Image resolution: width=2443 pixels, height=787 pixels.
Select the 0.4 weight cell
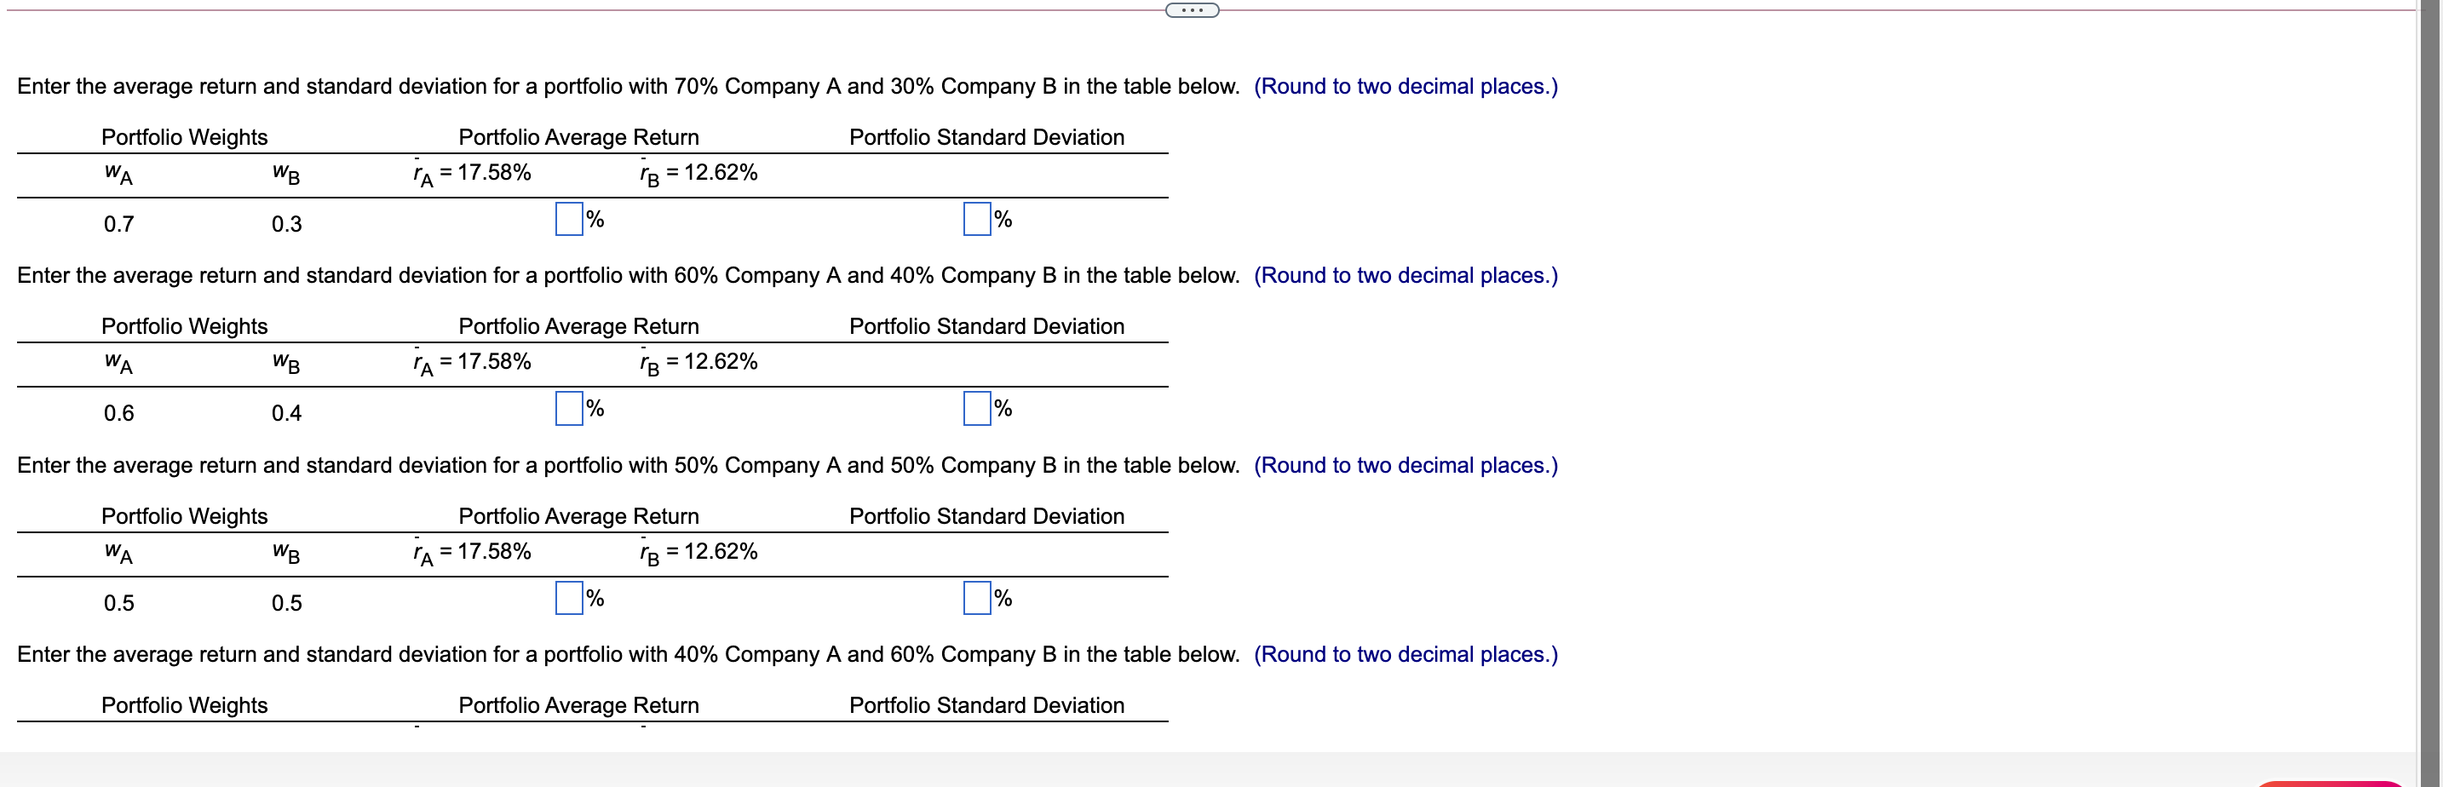[286, 413]
